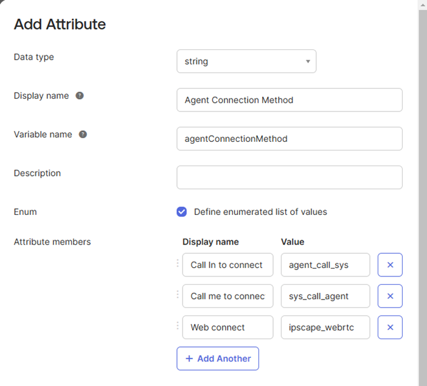Edit the Web connect display name
Image resolution: width=427 pixels, height=386 pixels.
pyautogui.click(x=227, y=327)
